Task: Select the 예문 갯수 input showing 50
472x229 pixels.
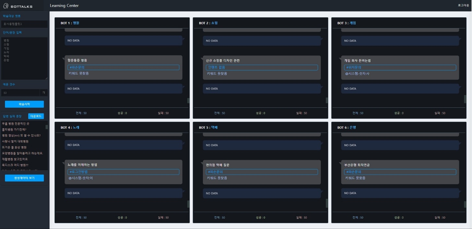Action: [20, 93]
